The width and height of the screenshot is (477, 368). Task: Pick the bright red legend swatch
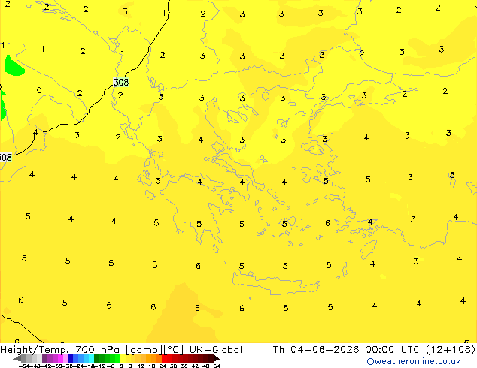[x=164, y=358]
